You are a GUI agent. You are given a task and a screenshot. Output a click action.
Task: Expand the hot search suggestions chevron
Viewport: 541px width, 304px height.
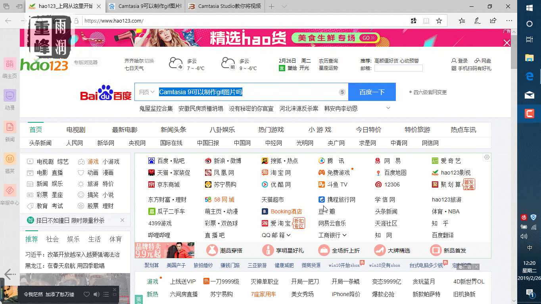(x=388, y=108)
